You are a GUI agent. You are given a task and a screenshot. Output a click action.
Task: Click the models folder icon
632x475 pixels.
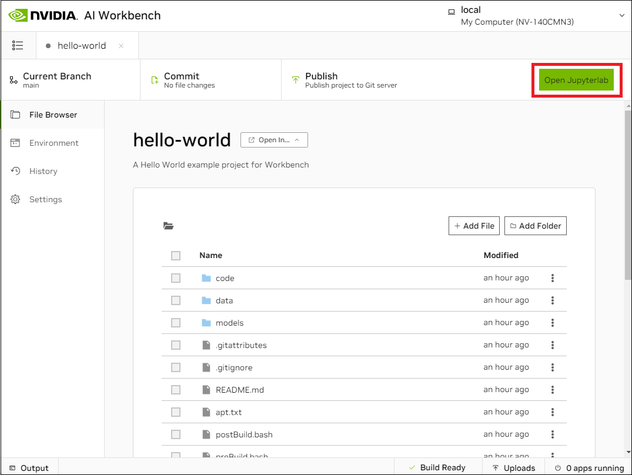tap(206, 323)
